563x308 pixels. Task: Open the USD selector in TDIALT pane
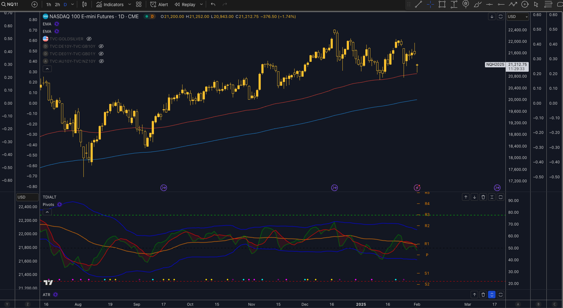tap(27, 197)
